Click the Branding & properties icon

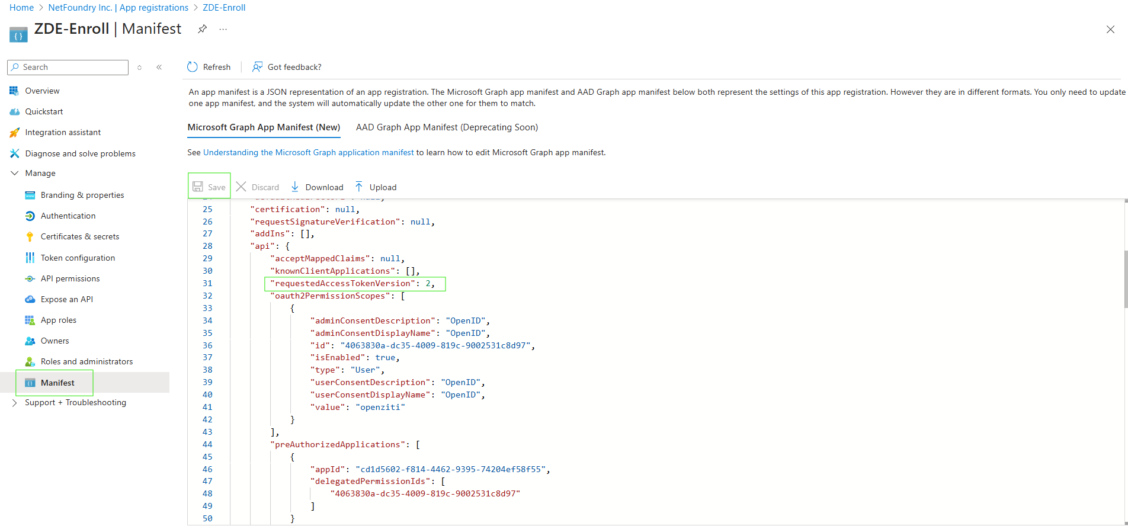(30, 195)
